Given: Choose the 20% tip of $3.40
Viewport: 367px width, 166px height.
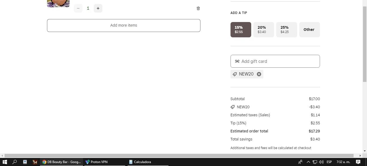Looking at the screenshot, I should (x=264, y=30).
